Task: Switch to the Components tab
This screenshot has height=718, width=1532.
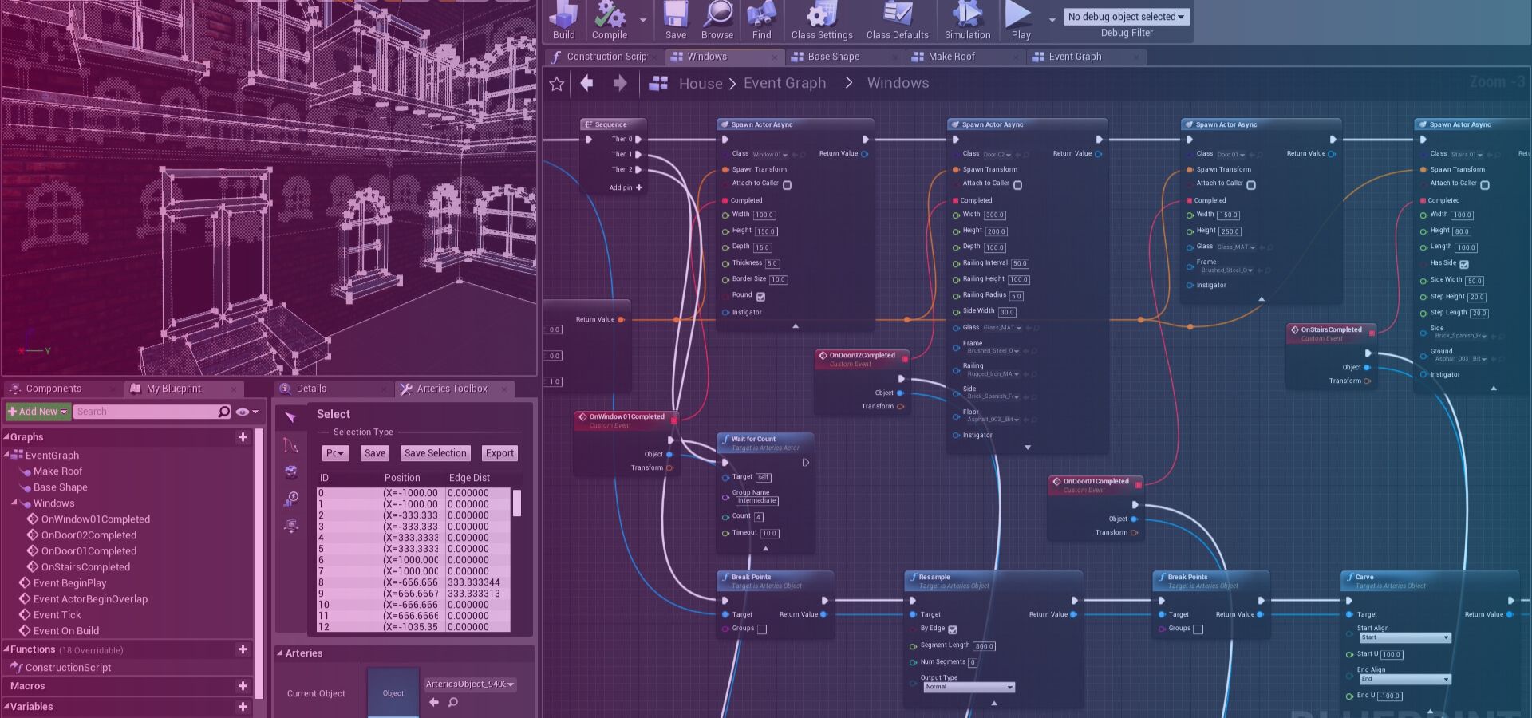Action: click(52, 389)
